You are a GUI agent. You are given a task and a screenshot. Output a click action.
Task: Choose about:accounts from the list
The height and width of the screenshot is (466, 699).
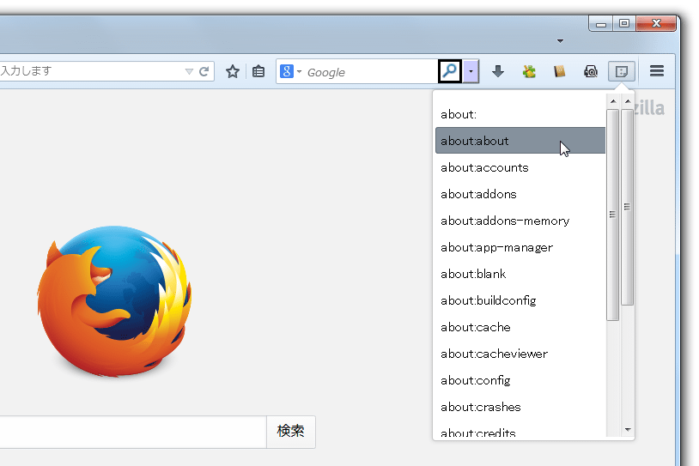coord(520,167)
